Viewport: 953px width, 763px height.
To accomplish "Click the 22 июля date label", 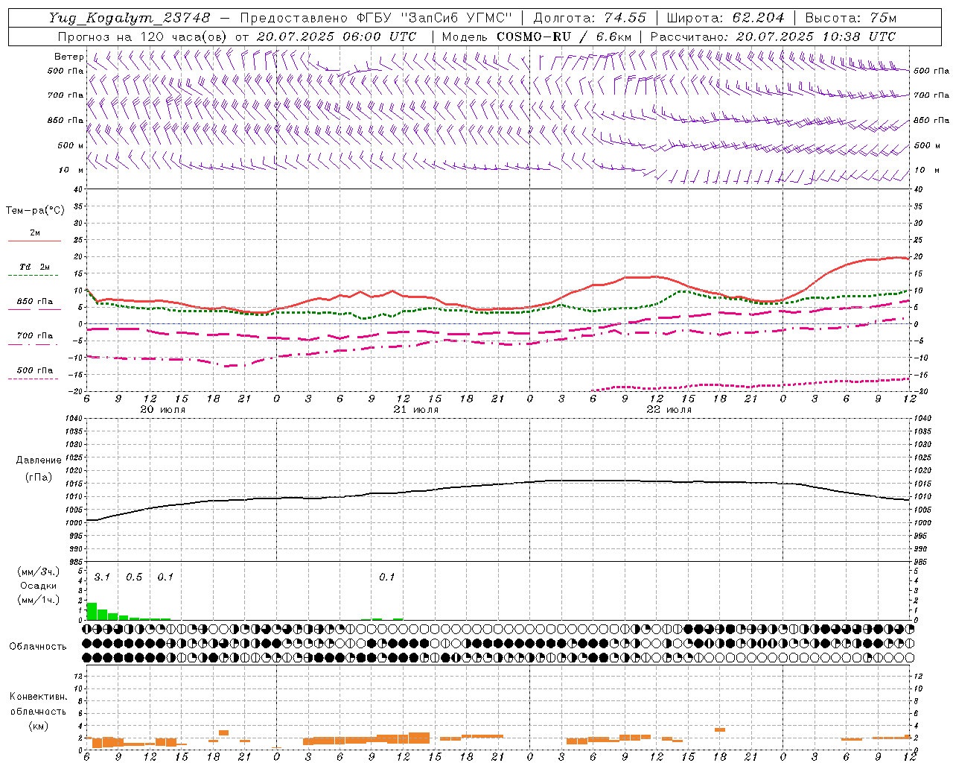I will click(669, 410).
